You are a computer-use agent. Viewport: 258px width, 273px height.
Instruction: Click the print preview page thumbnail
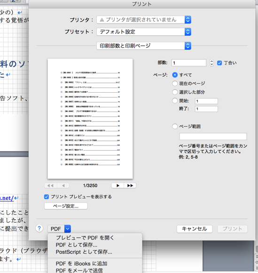90,119
